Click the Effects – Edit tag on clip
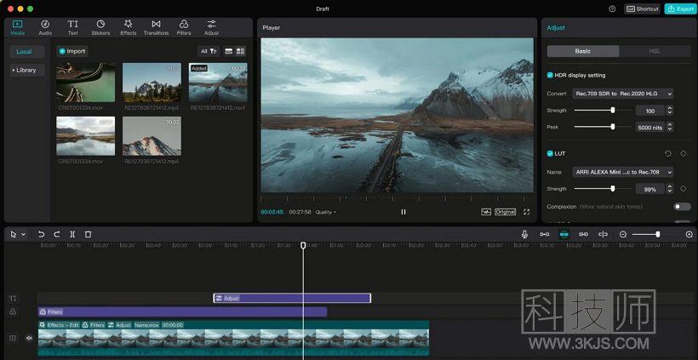This screenshot has height=360, width=698. (60, 325)
